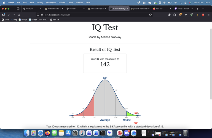
Task: Click the battery status icon in menu bar
Action: click(x=170, y=2)
